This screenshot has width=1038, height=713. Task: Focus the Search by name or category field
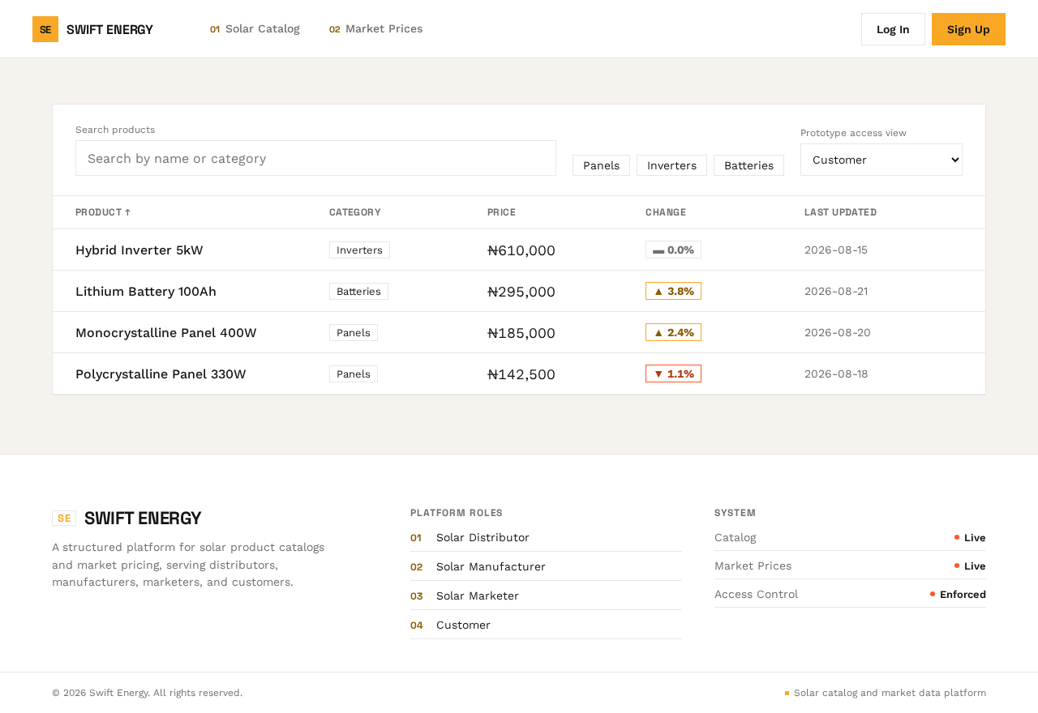pyautogui.click(x=315, y=158)
